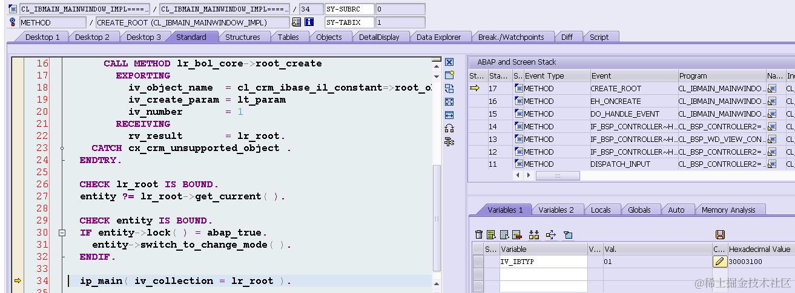Viewport: 795px width, 293px height.
Task: Click the navigation icon in CREATE_ROOT stack row
Action: (772, 88)
